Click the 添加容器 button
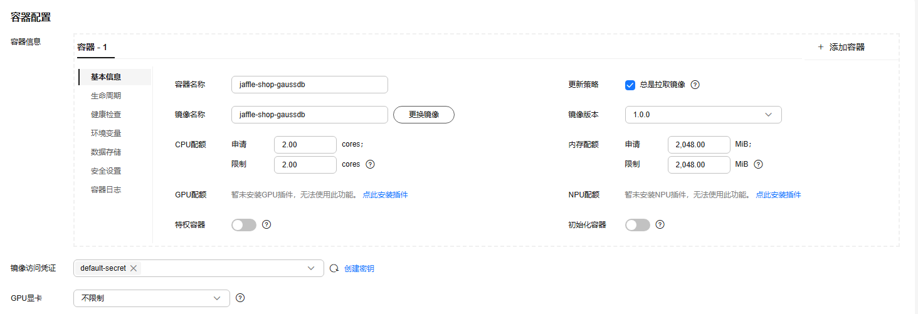Viewport: 918px width, 314px height. [841, 47]
